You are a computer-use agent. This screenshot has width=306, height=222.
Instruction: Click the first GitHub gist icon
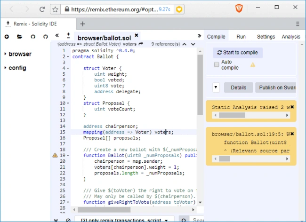tap(33, 37)
